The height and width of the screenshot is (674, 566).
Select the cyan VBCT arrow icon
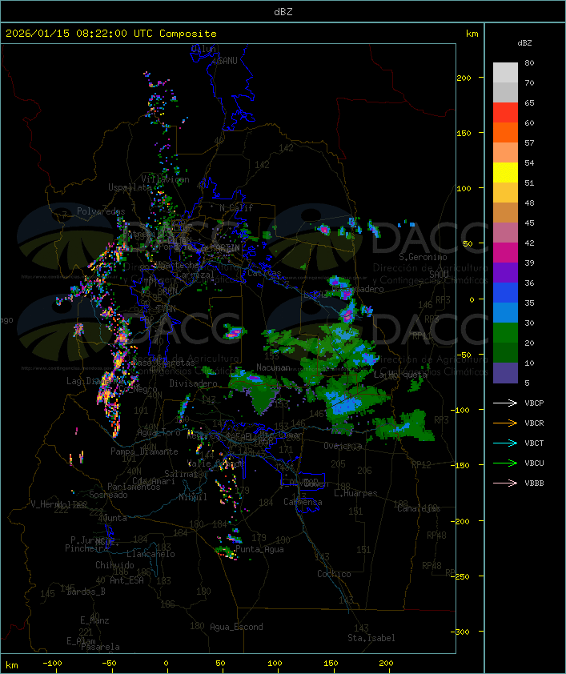[505, 443]
